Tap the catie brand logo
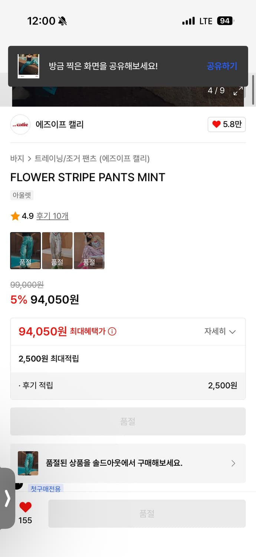 click(x=20, y=124)
